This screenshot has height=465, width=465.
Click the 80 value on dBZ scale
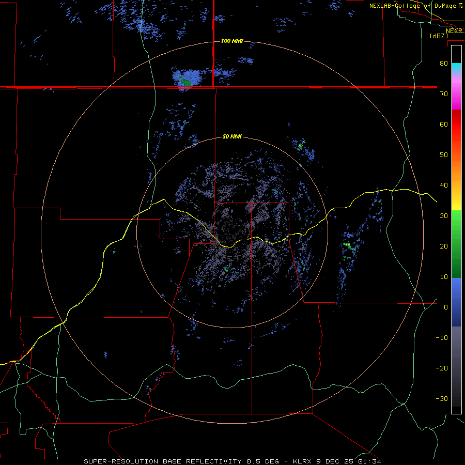click(x=444, y=63)
